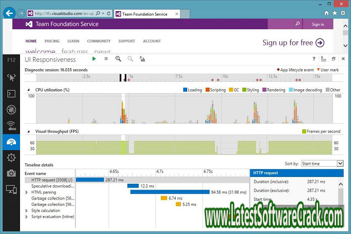Click the reset zoom magnifier icon

pyautogui.click(x=130, y=59)
